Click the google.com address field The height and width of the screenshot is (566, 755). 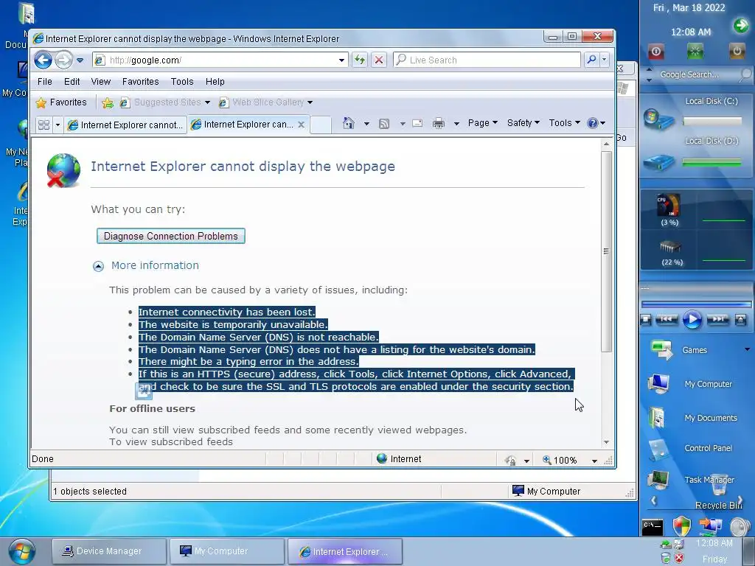(219, 60)
